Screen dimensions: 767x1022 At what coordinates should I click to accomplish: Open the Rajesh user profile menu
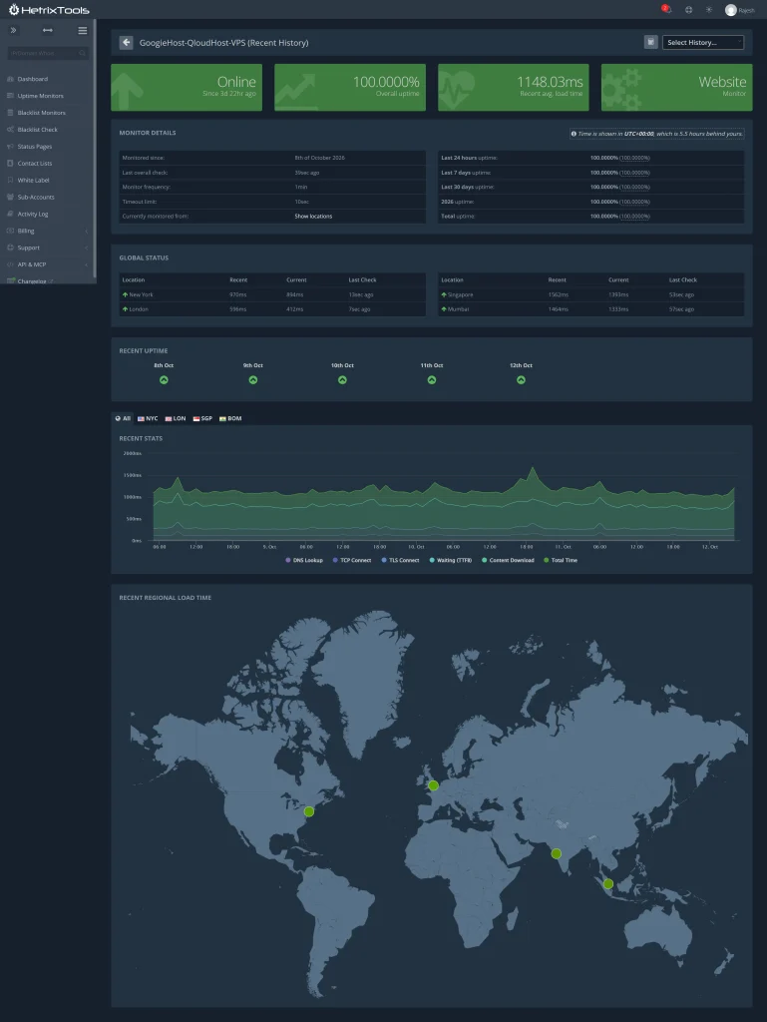click(740, 10)
